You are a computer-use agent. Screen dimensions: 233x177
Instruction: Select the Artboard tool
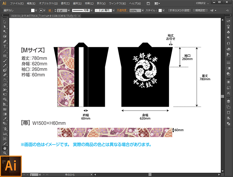tap(5, 139)
